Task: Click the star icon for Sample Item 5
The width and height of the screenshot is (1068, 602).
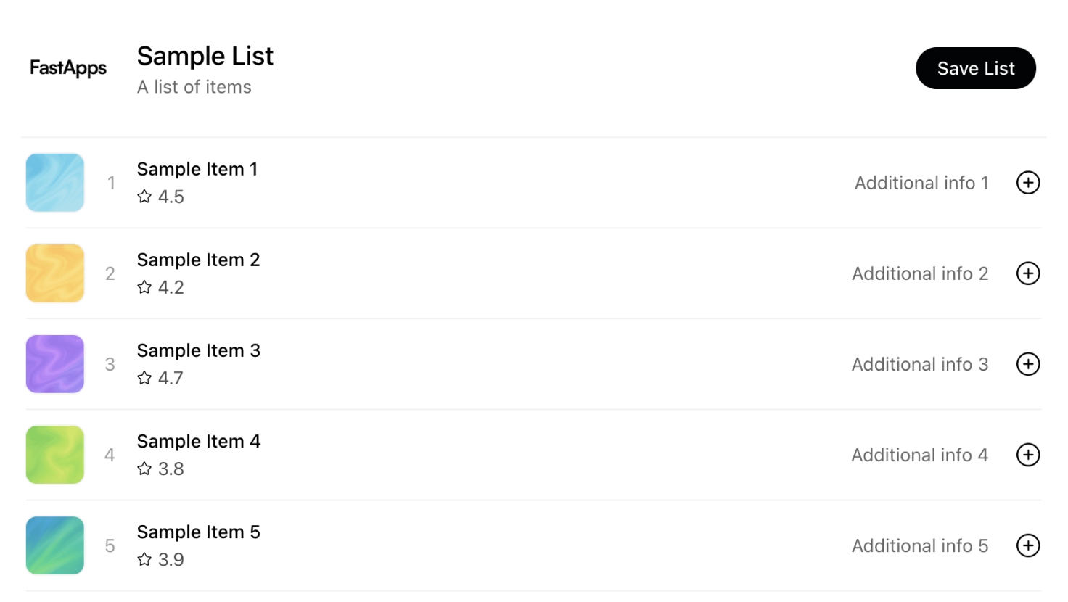Action: point(144,559)
